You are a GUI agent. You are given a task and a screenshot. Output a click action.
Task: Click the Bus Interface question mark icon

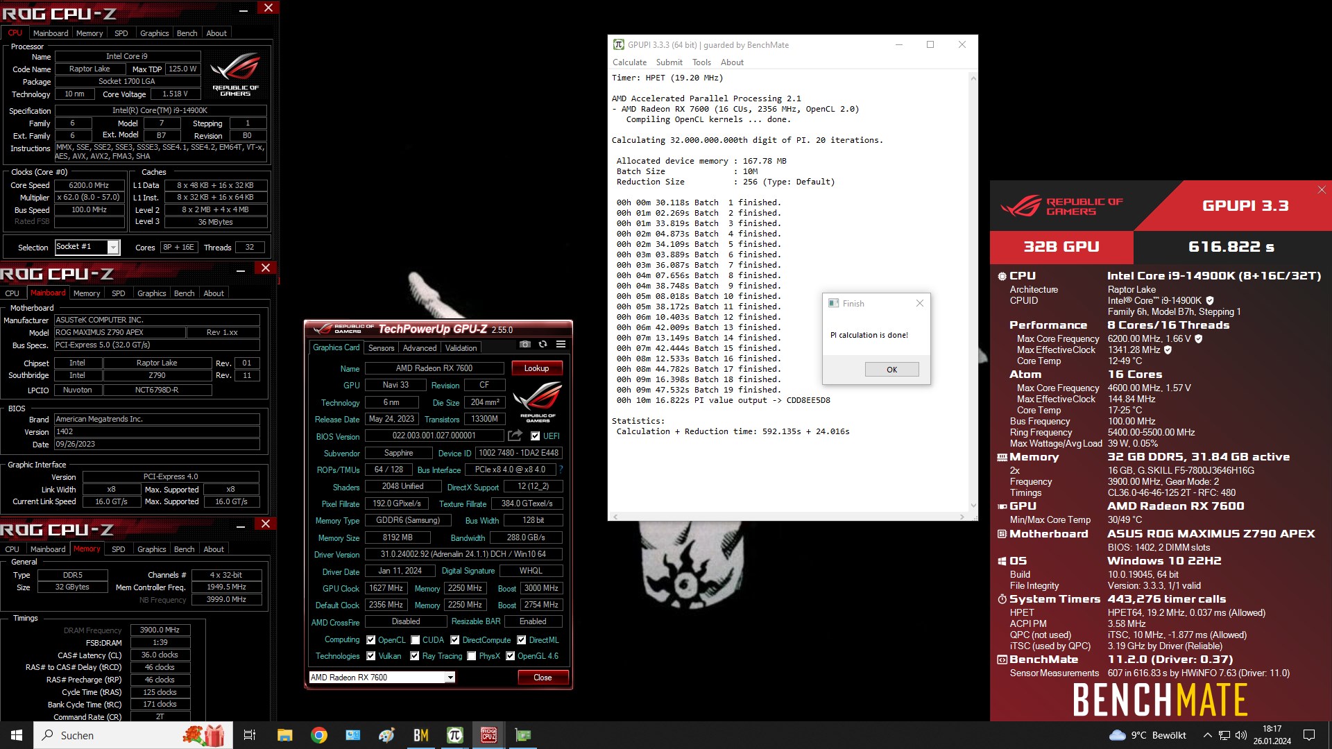tap(561, 470)
